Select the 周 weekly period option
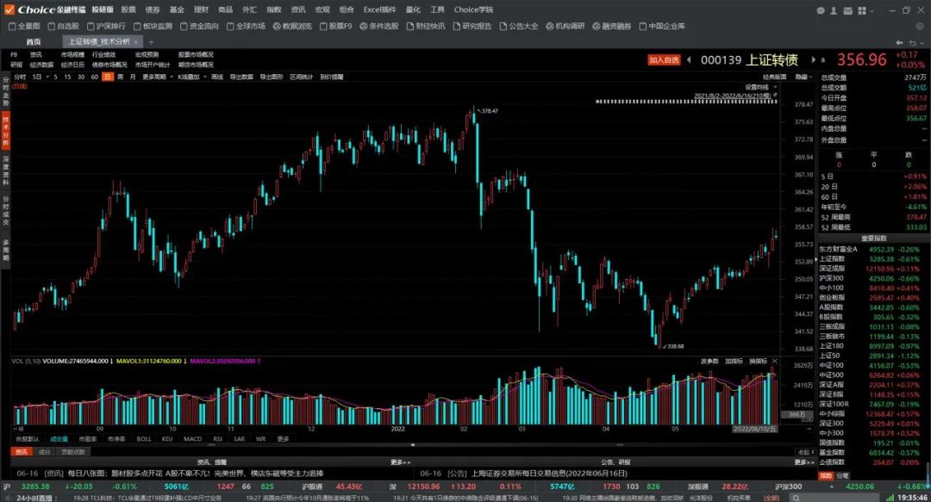This screenshot has width=931, height=502. click(x=120, y=77)
